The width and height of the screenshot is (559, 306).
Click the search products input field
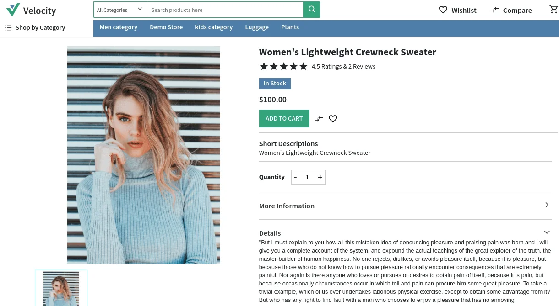pyautogui.click(x=225, y=10)
